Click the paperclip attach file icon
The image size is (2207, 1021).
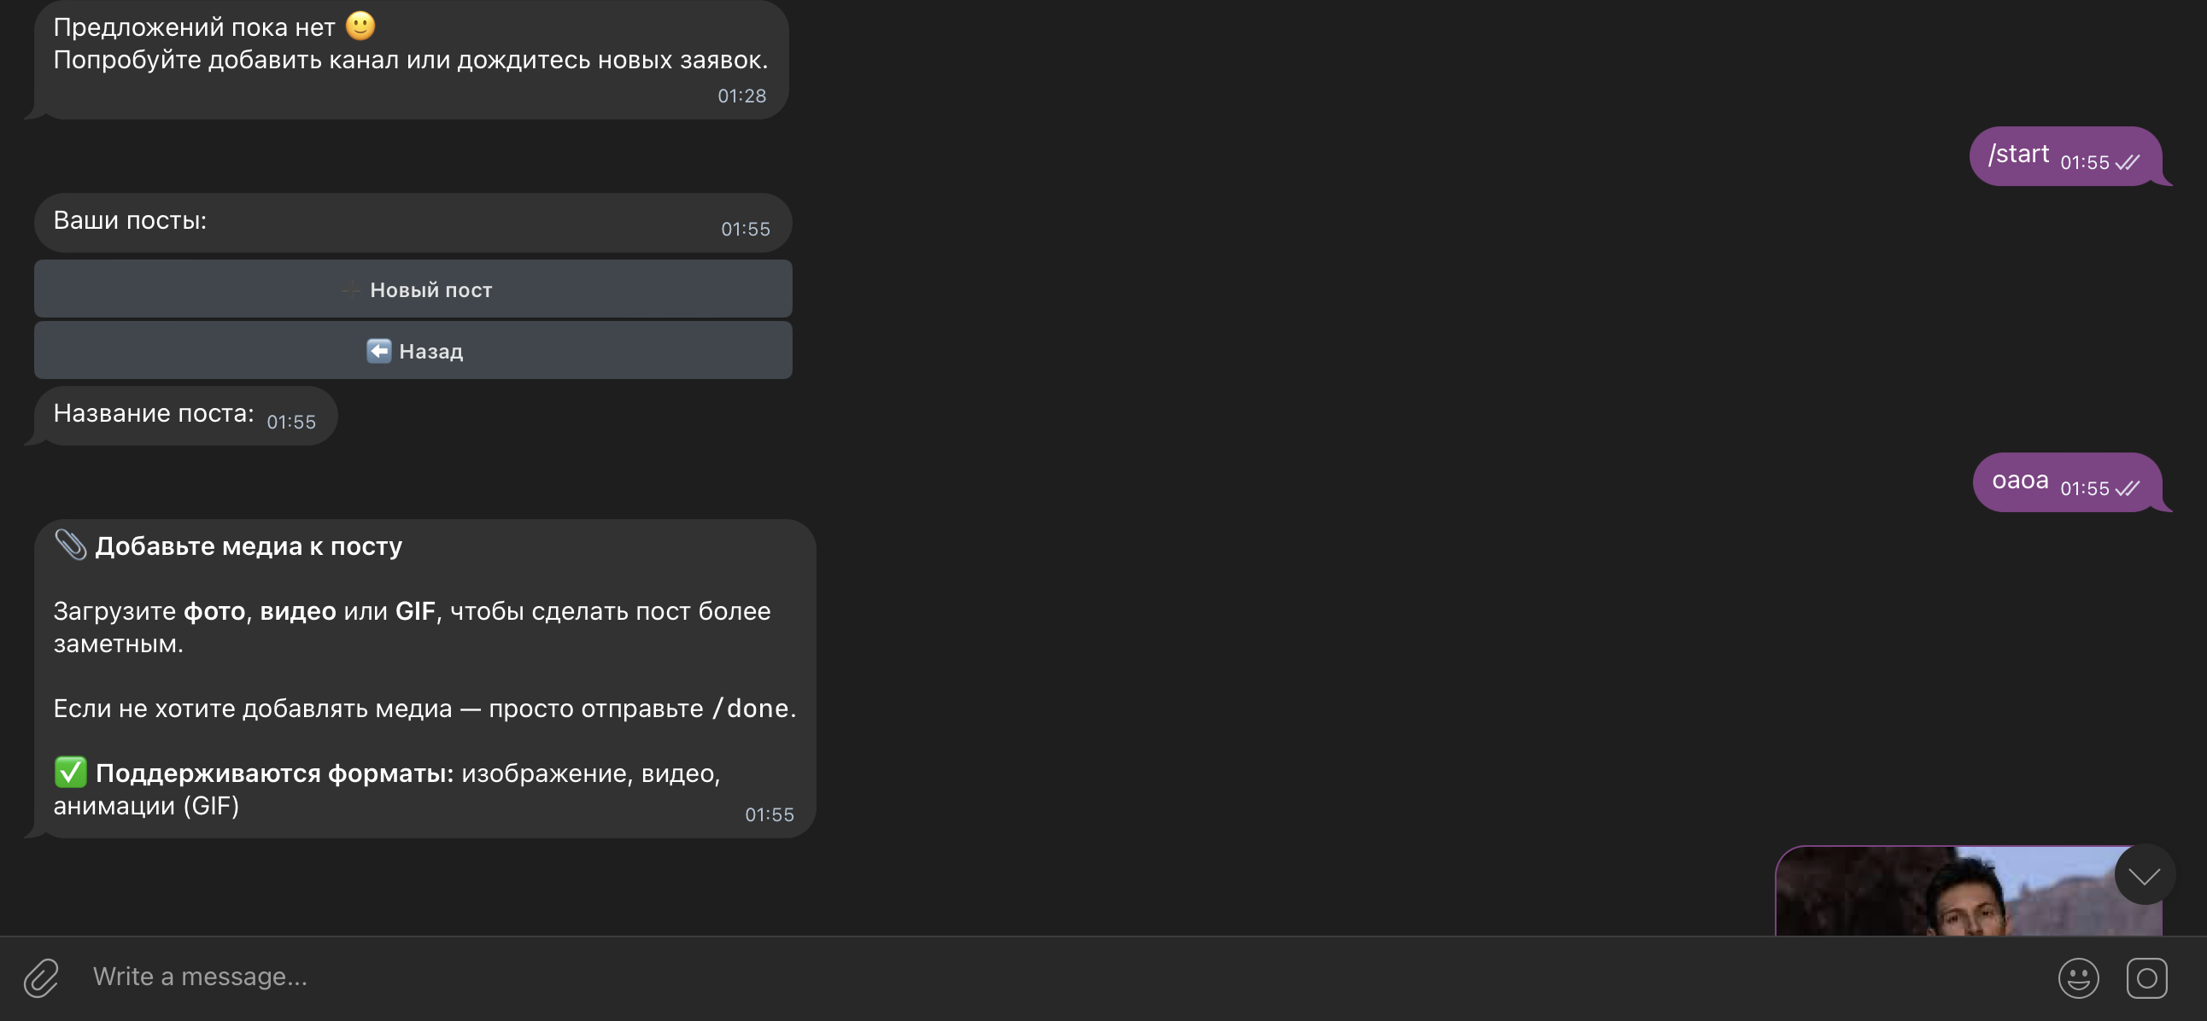[41, 977]
